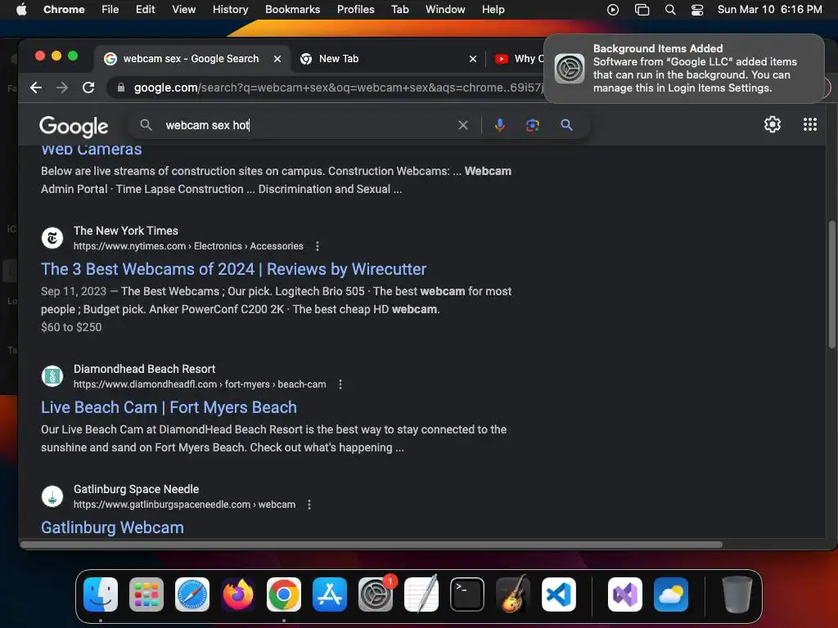Clear the Google search box text
Image resolution: width=838 pixels, height=628 pixels.
463,125
